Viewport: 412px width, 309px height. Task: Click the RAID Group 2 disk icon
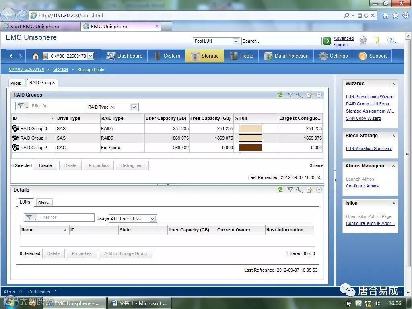(x=16, y=148)
